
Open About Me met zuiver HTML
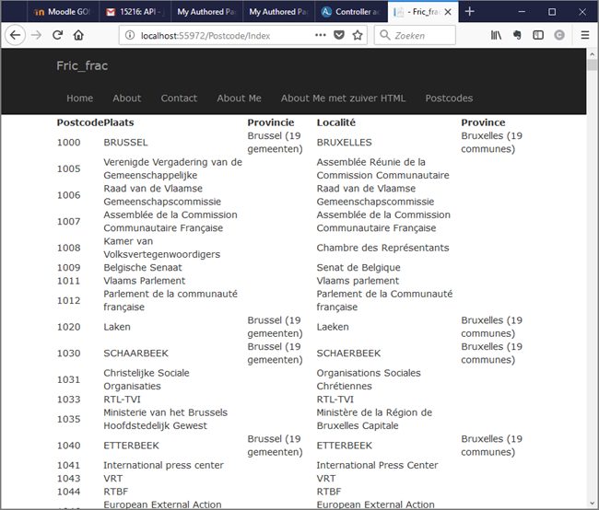point(343,99)
